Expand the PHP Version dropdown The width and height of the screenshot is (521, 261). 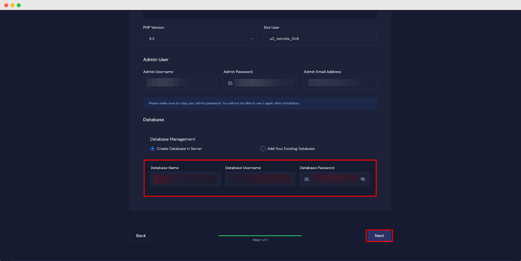point(200,39)
